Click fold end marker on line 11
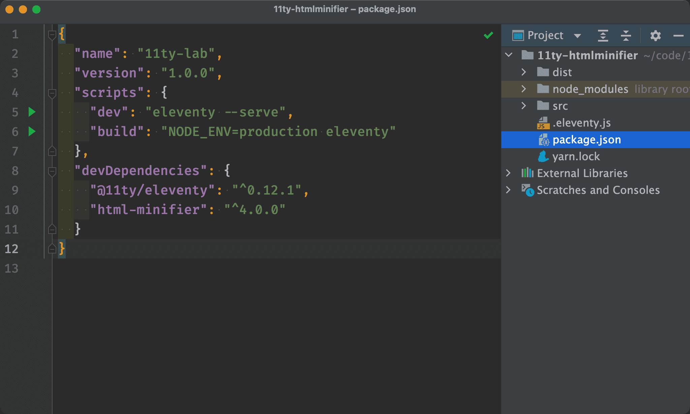 (x=52, y=229)
